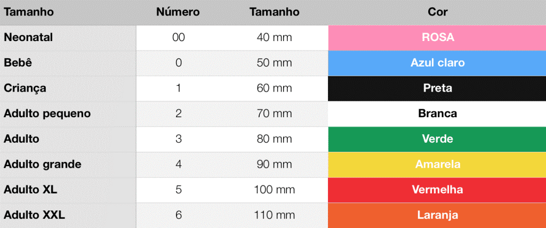Select the 40 mm size cell

tap(275, 38)
